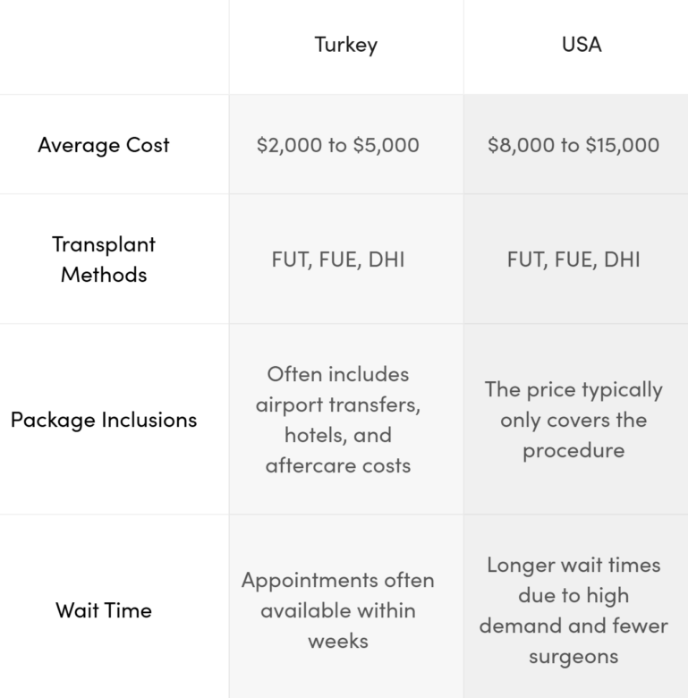
Task: Select the Wait Time row label
Action: [x=104, y=610]
